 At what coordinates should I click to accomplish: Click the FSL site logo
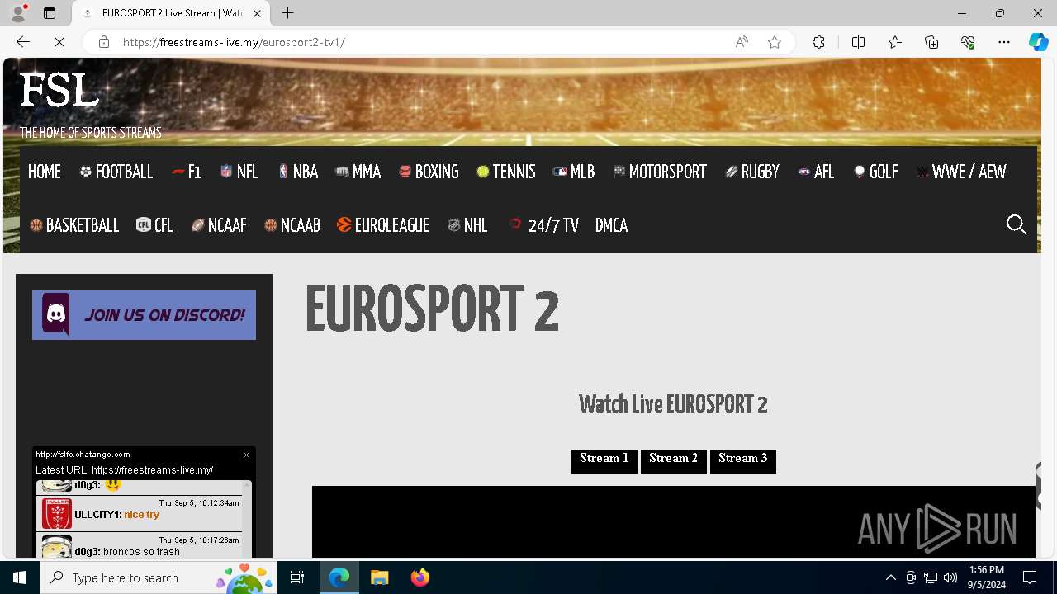(59, 90)
